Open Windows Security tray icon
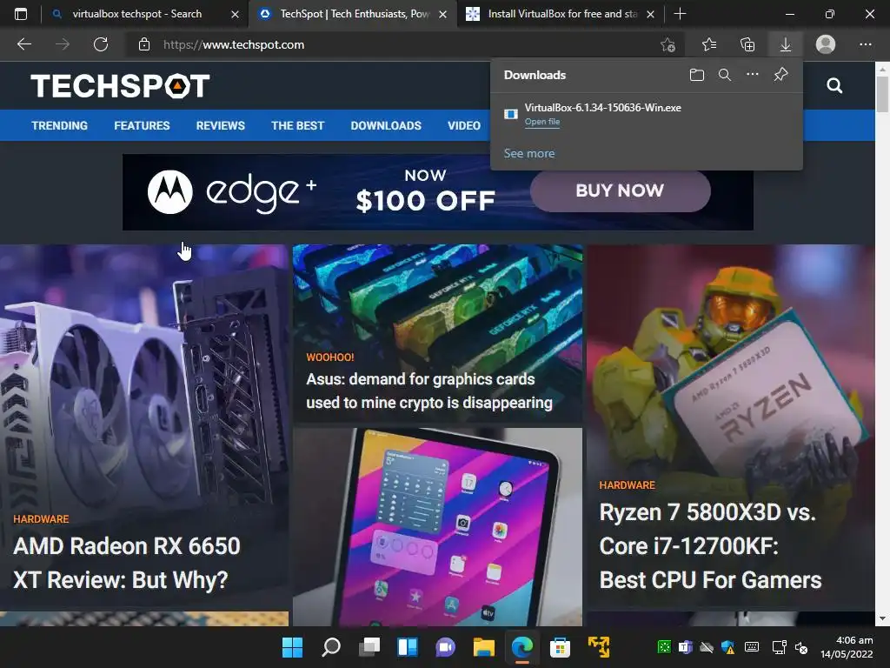 728,647
